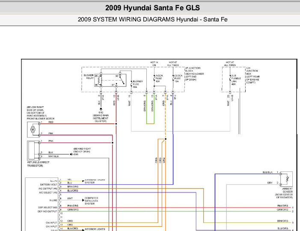Click COMPUTER DATA LINES SYSTEM reference
This screenshot has width=300, height=231.
(92, 201)
